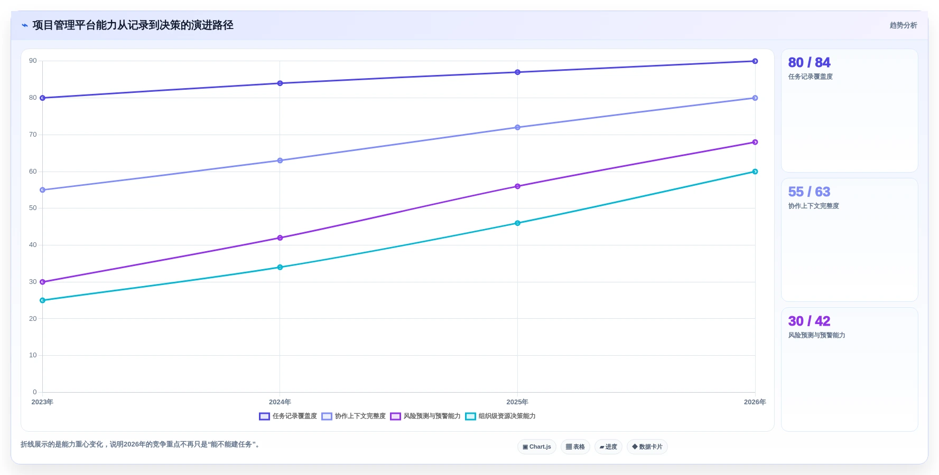Click the 趋势分析 label at top right
The image size is (939, 475).
coord(903,25)
